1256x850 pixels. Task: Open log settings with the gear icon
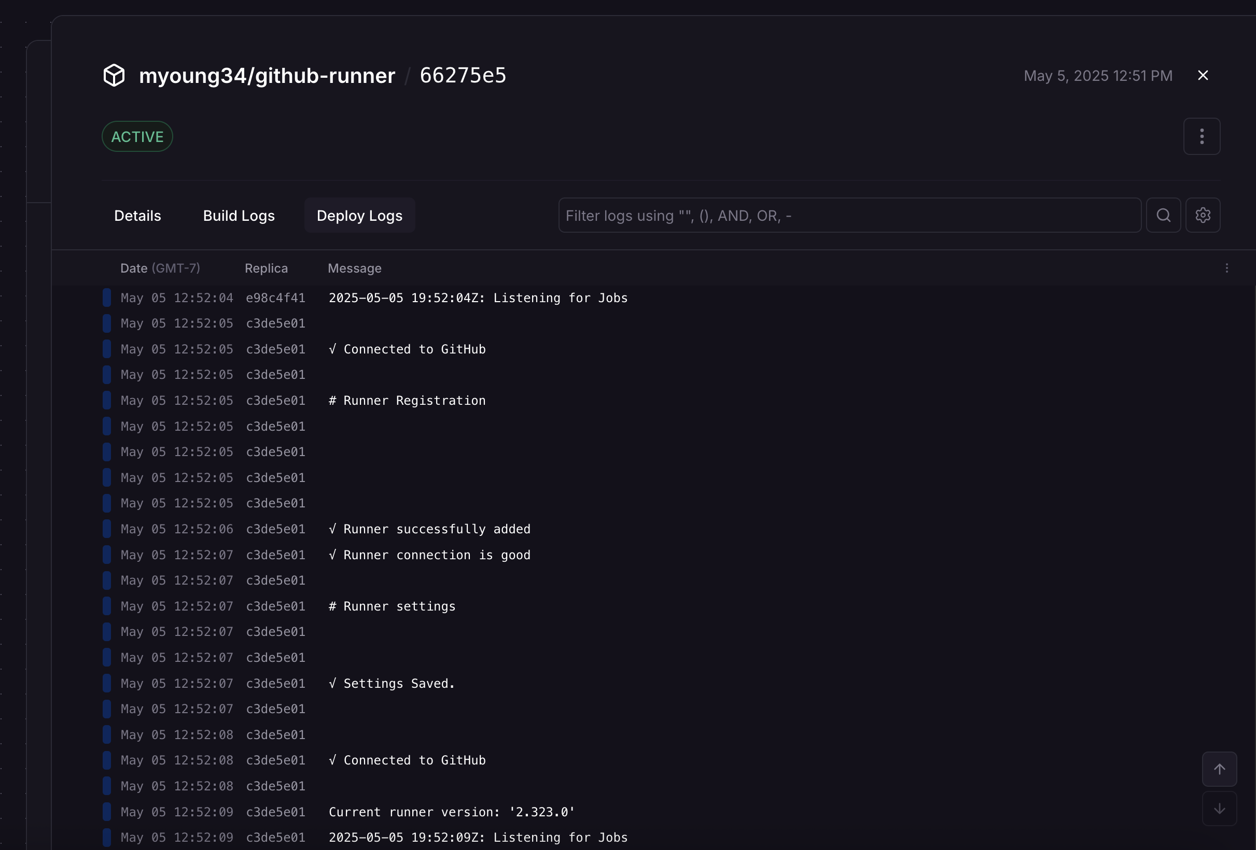point(1203,216)
